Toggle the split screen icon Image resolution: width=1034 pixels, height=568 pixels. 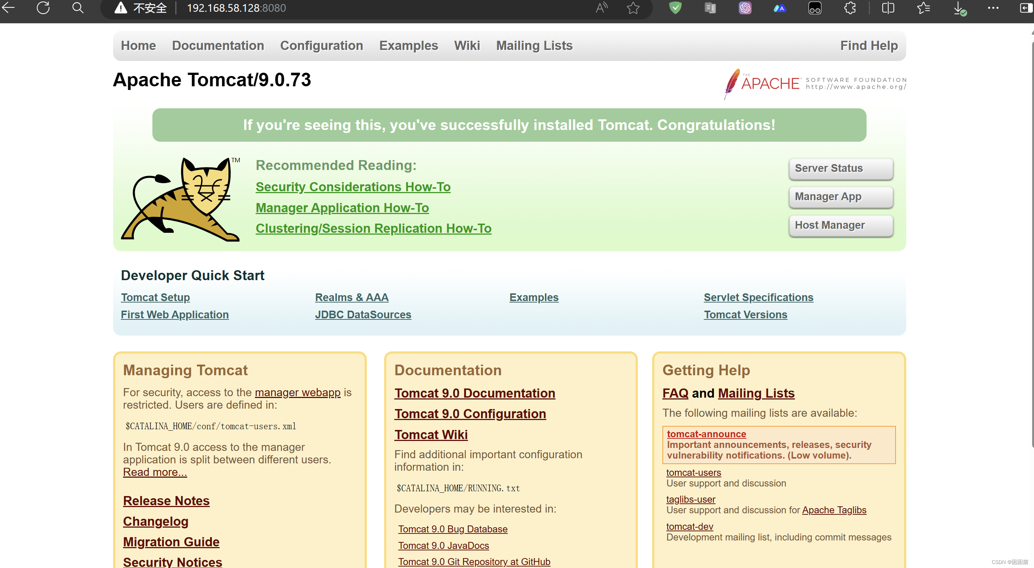click(888, 8)
